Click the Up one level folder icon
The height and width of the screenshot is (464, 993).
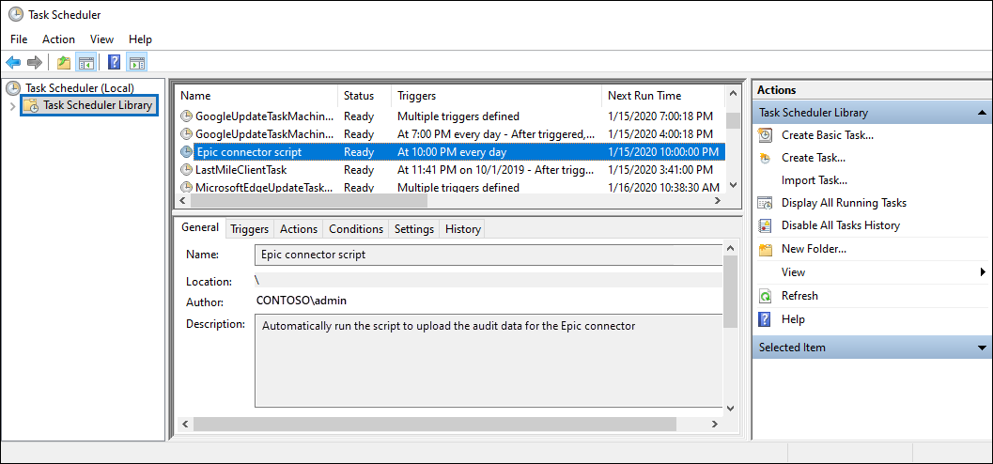pyautogui.click(x=63, y=62)
